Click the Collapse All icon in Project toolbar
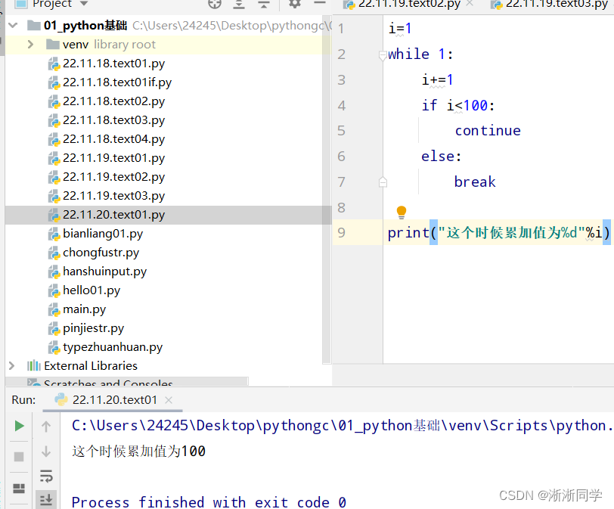This screenshot has height=509, width=614. (264, 4)
